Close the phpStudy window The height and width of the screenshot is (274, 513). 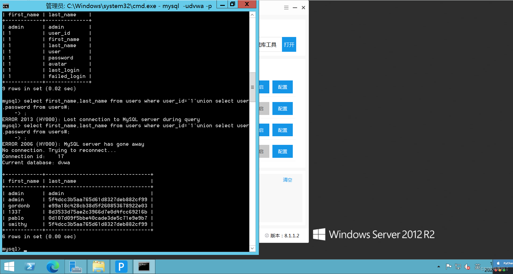click(304, 8)
